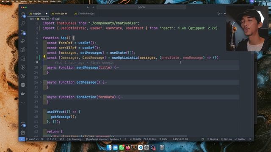Click 1.45/16.00 GB memory status item
Screen dimensions: 271x152
click(179, 139)
